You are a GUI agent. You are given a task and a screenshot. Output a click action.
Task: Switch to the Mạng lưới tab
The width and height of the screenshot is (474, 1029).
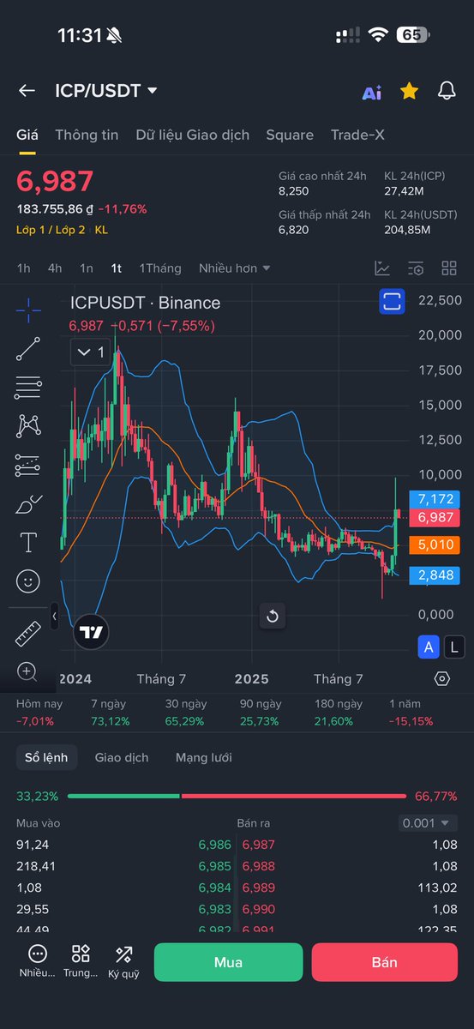tap(204, 757)
